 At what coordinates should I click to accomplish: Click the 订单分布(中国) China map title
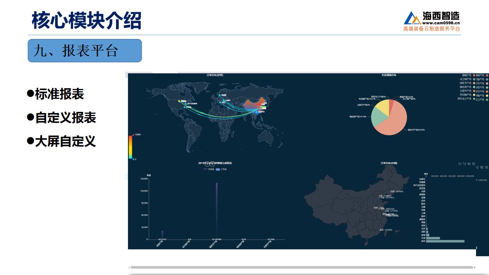coord(389,163)
